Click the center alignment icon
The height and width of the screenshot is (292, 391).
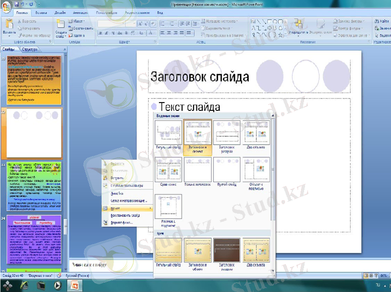point(170,33)
